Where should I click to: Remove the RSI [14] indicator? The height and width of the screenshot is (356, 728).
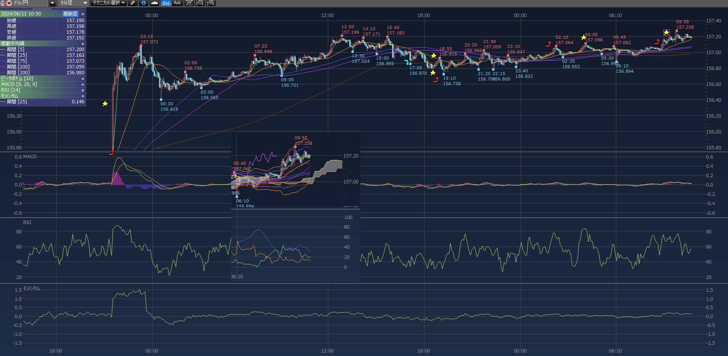point(82,90)
